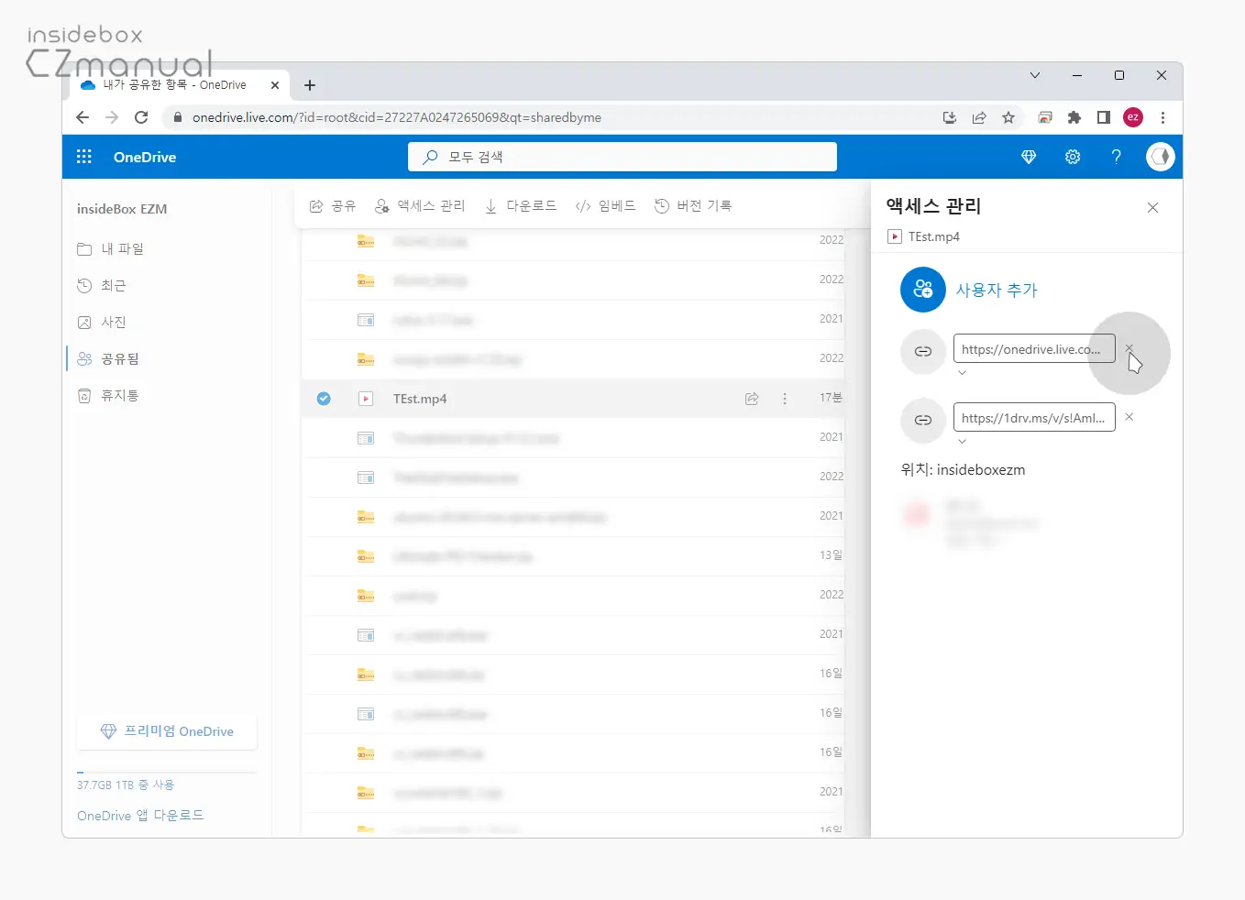The width and height of the screenshot is (1245, 900).
Task: Expand options under onedrive.live.com link
Action: 962,373
